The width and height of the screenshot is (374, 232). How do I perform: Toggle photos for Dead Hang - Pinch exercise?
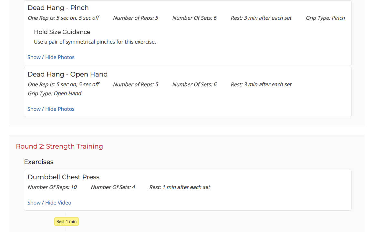pos(51,57)
